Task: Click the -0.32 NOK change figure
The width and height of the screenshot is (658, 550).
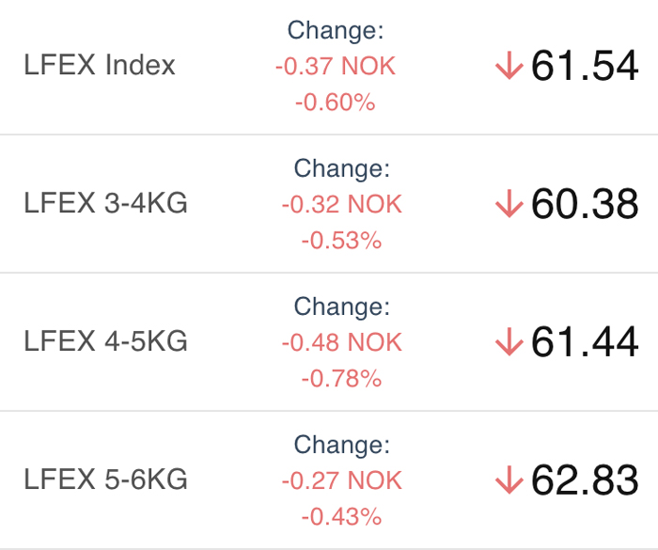Action: (x=342, y=204)
